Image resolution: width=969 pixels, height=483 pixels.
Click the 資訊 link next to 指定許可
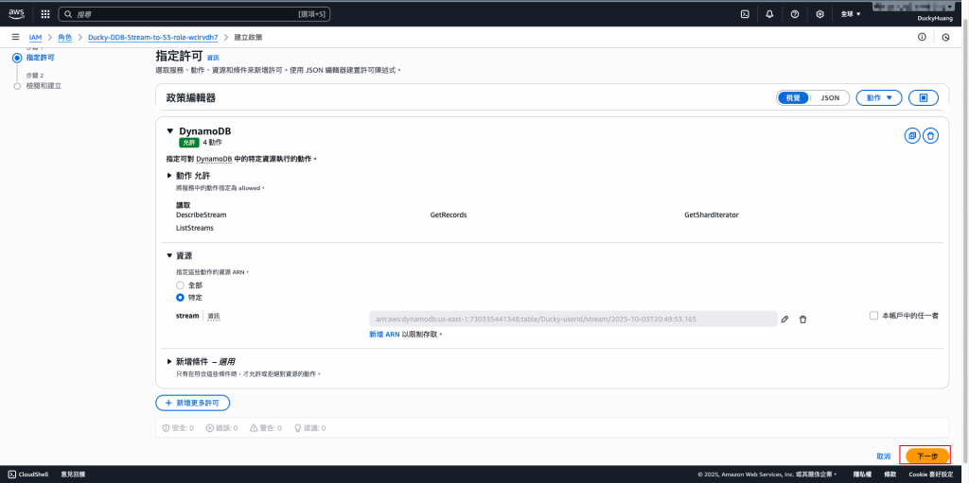(x=213, y=58)
